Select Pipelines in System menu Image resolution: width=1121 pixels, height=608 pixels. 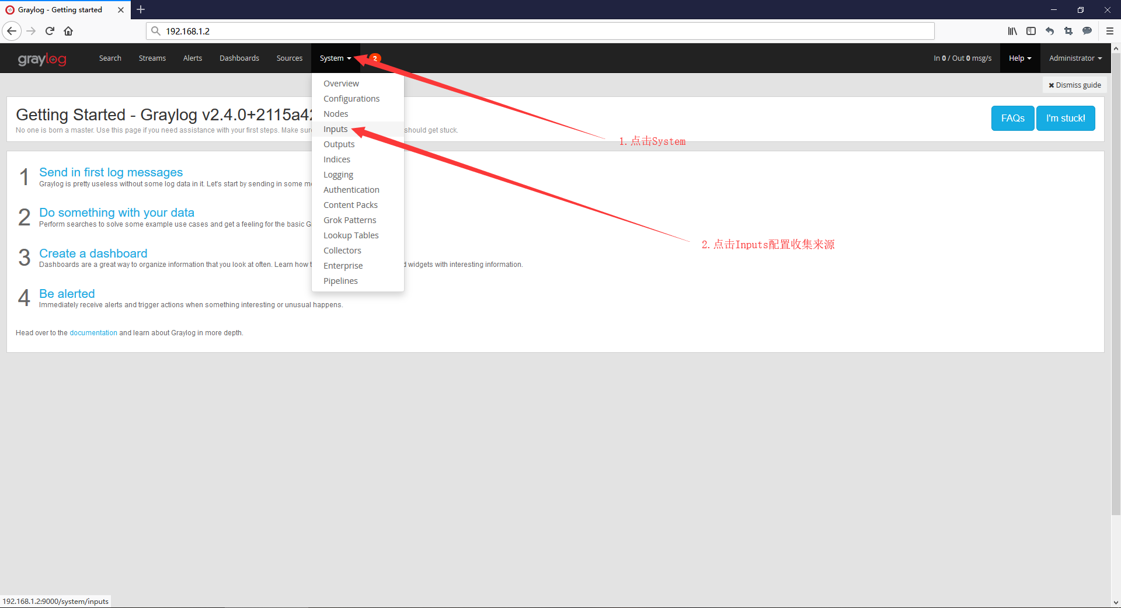tap(358, 281)
